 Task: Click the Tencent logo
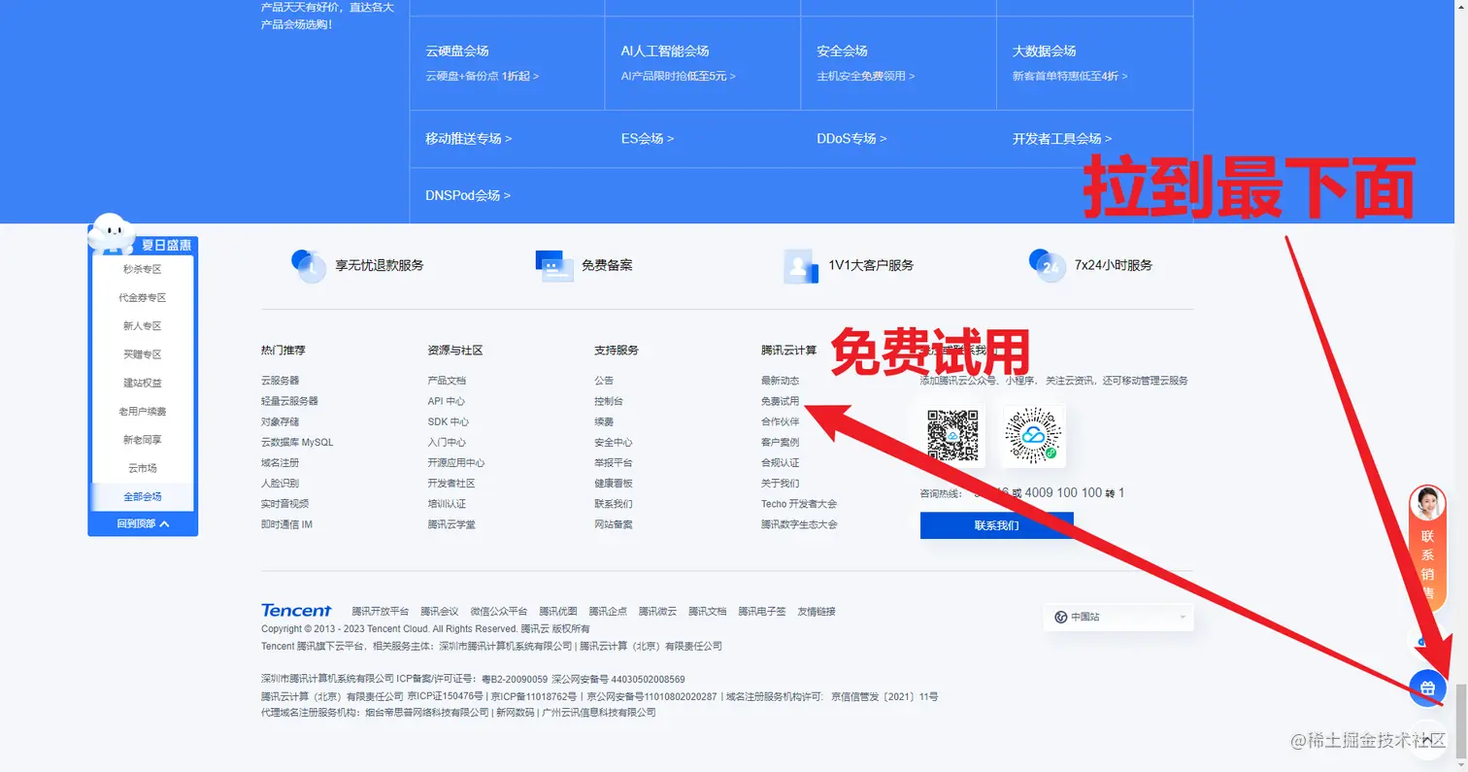(296, 611)
